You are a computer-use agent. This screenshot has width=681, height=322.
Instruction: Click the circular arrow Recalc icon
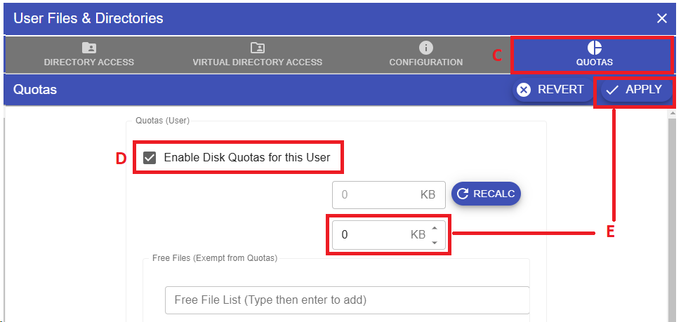463,194
